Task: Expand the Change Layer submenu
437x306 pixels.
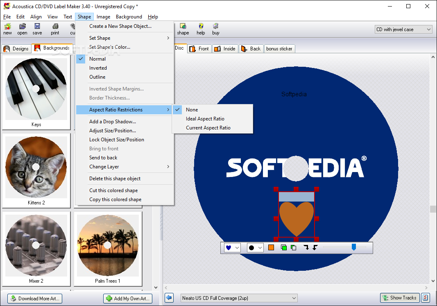Action: [124, 167]
